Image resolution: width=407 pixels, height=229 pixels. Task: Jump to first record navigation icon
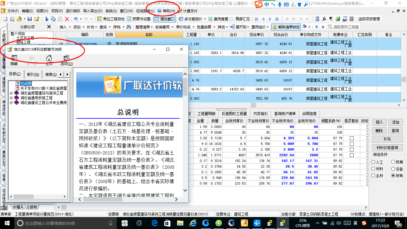point(256,19)
